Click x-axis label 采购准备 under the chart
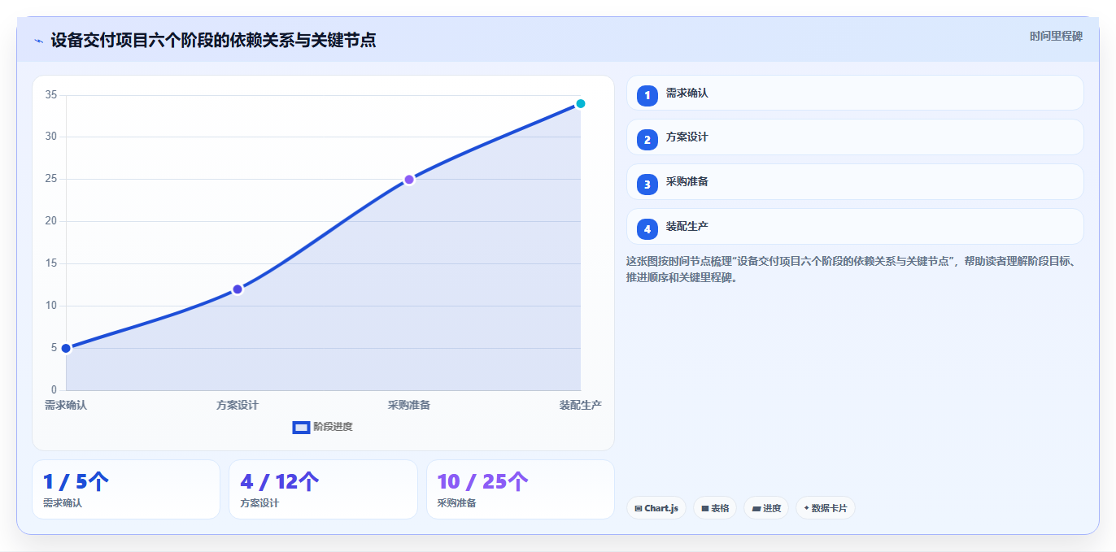Screen dimensions: 1116x552 point(409,405)
